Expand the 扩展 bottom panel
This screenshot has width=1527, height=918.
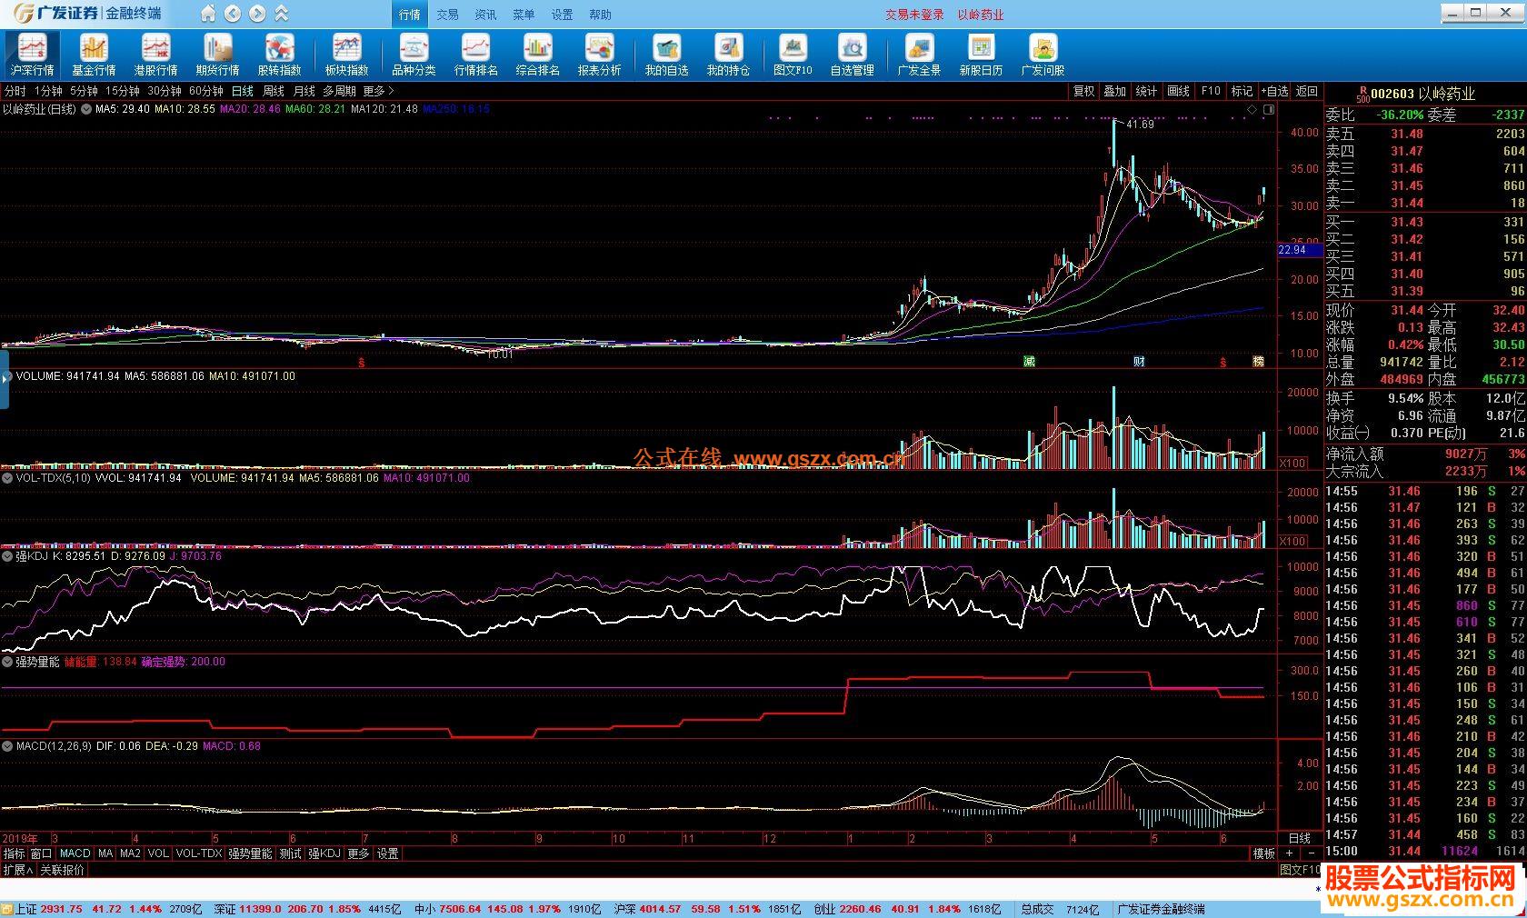click(18, 870)
